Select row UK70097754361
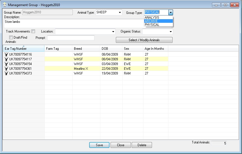 pyautogui.click(x=86, y=68)
